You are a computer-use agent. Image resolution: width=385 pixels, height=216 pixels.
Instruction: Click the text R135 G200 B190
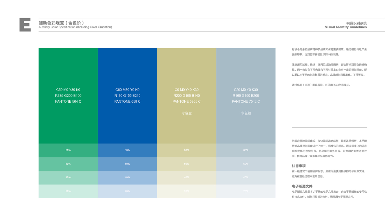tap(68, 96)
